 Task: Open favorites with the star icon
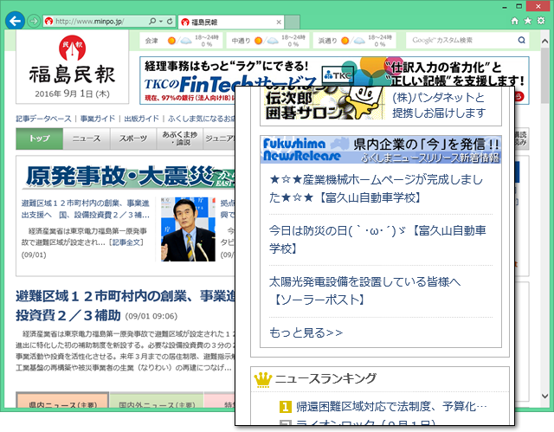(527, 21)
